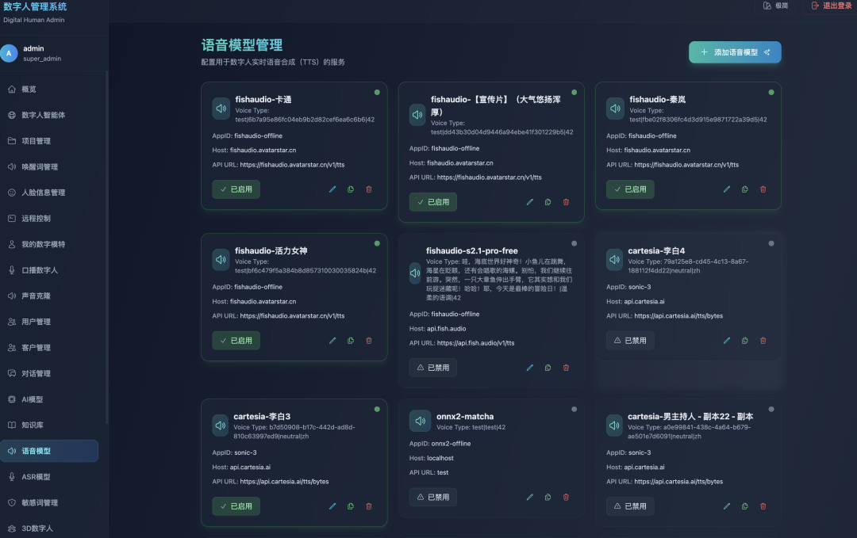Delete the fishaudio-【宣传片】 model
The width and height of the screenshot is (857, 538).
click(x=567, y=202)
